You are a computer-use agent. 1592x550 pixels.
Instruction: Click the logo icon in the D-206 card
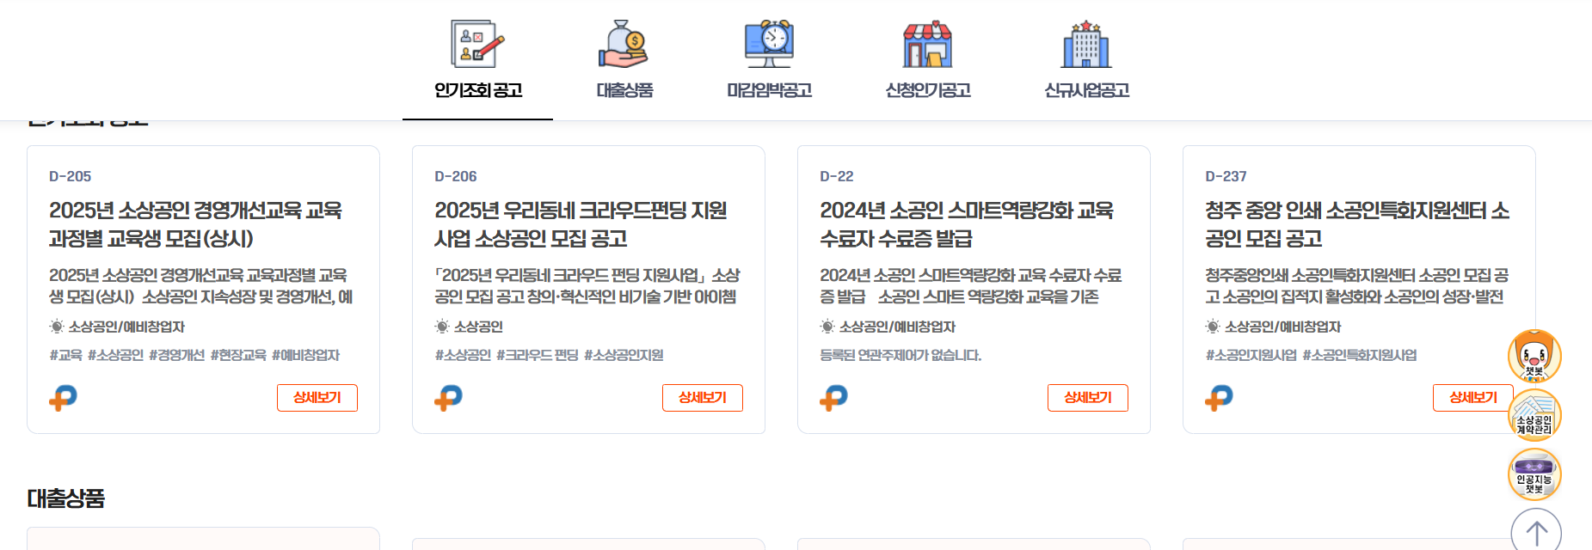click(x=448, y=397)
